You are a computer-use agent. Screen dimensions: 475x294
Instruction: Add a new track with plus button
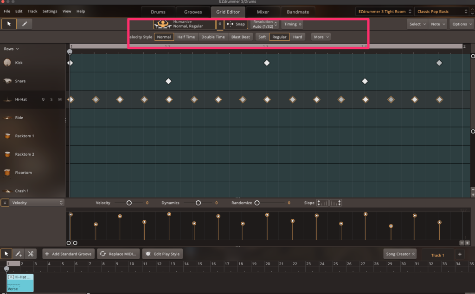coord(460,254)
